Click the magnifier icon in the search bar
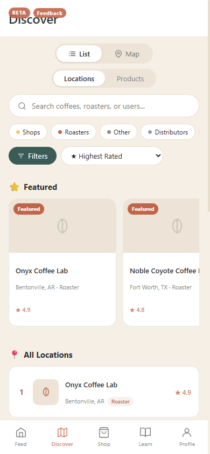Image resolution: width=210 pixels, height=454 pixels. (22, 106)
